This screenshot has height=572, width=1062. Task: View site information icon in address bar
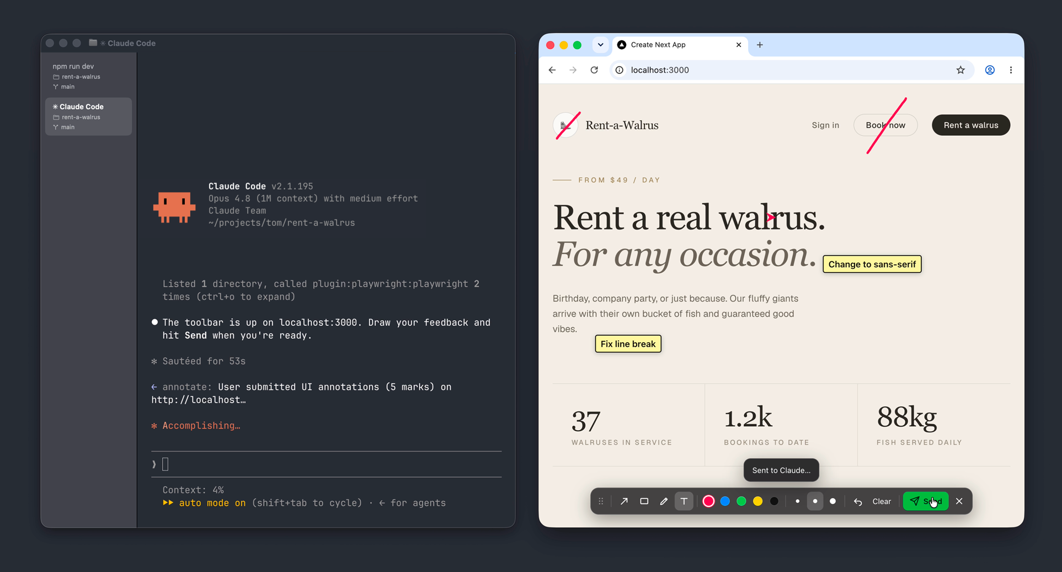click(620, 70)
